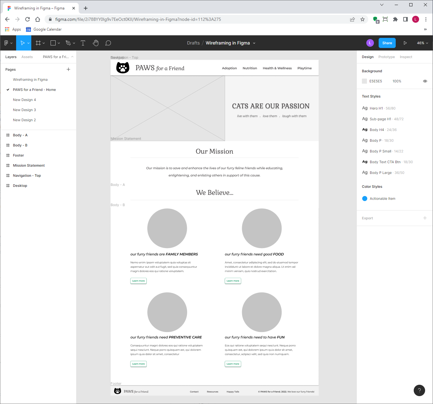Switch to the Prototype tab
433x404 pixels.
click(x=387, y=57)
